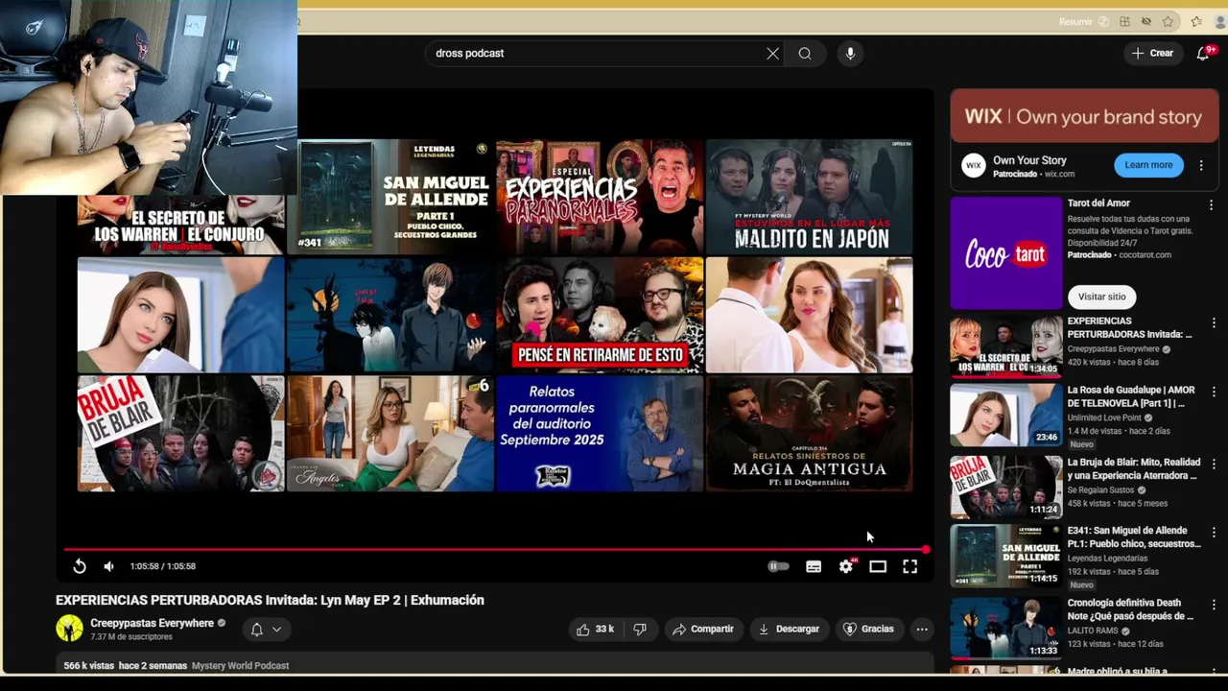Image resolution: width=1228 pixels, height=691 pixels.
Task: Open options for La Bruja de Blair video
Action: 1214,465
